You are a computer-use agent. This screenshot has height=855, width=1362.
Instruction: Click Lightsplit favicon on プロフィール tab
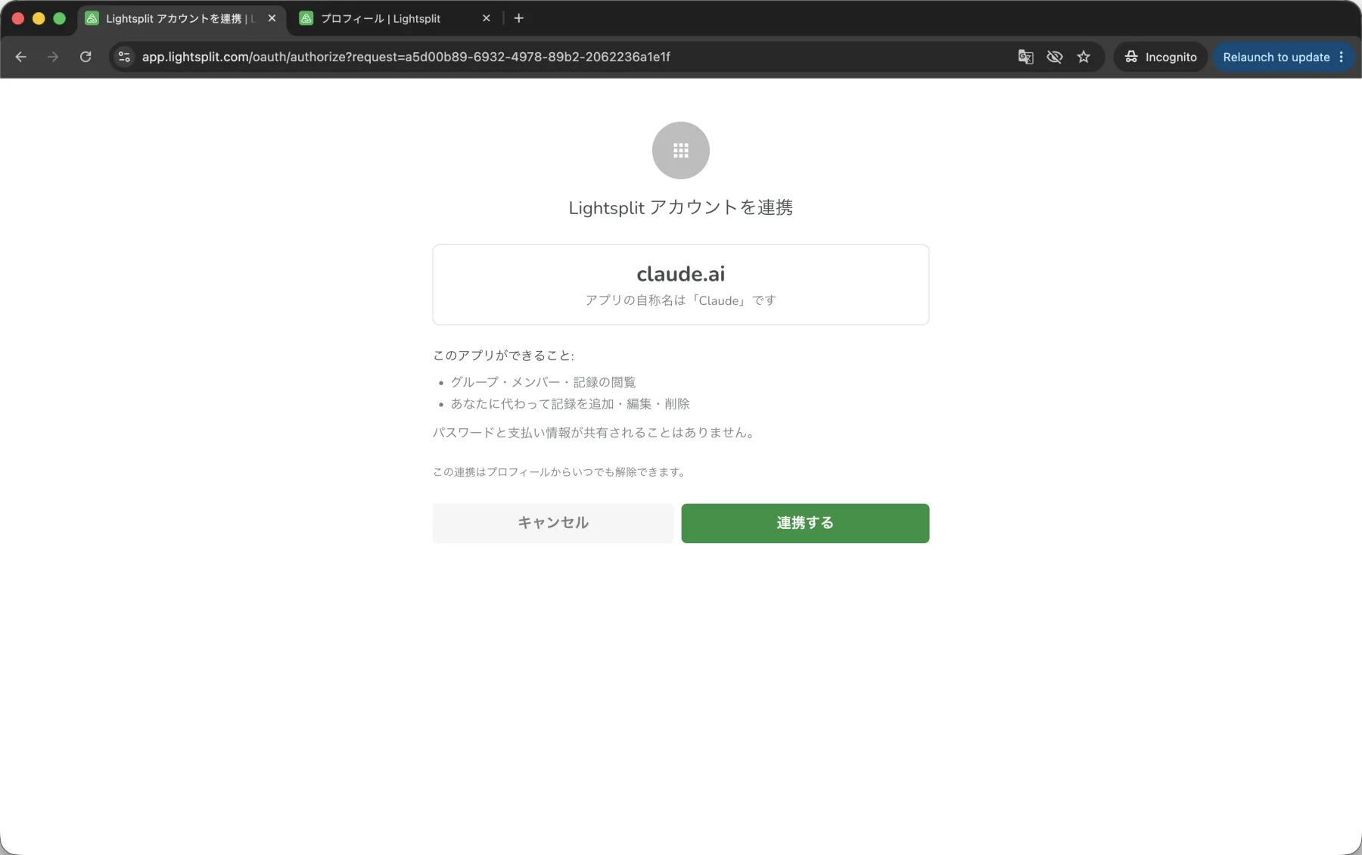[x=306, y=18]
